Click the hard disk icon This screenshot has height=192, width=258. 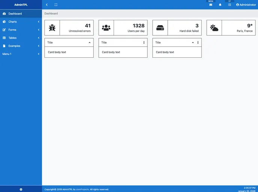click(160, 28)
